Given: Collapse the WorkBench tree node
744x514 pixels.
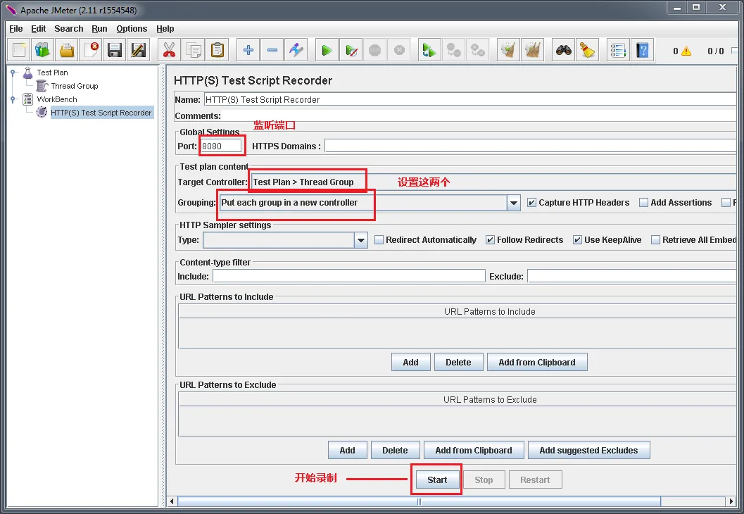Looking at the screenshot, I should click(x=14, y=100).
